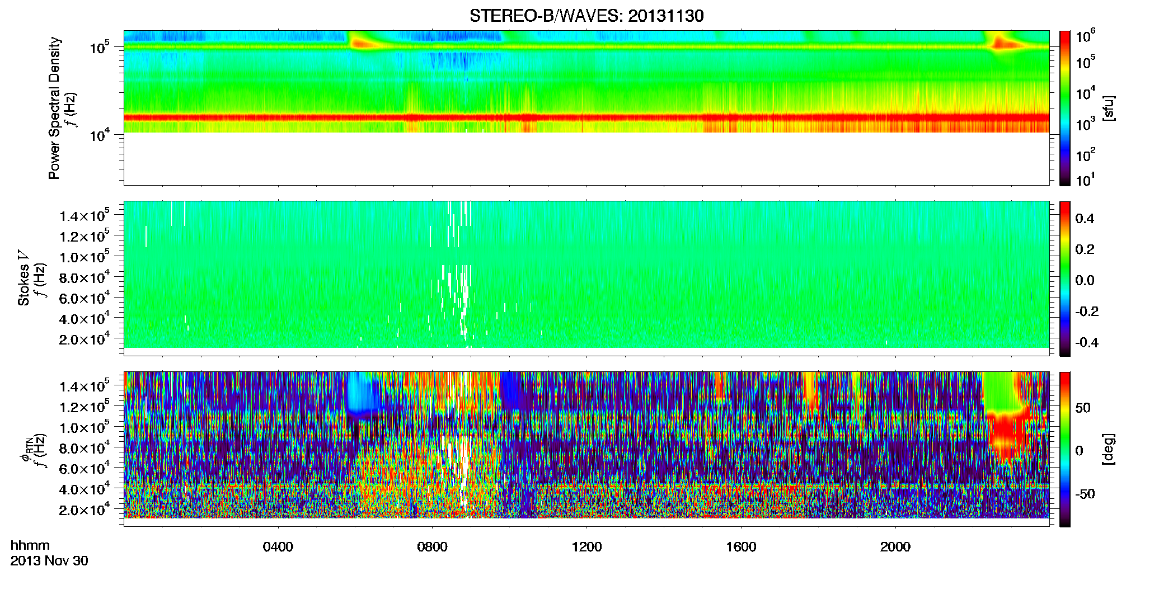Image resolution: width=1173 pixels, height=604 pixels.
Task: Select the 10^4 label on the sfu color bar
Action: (1085, 93)
